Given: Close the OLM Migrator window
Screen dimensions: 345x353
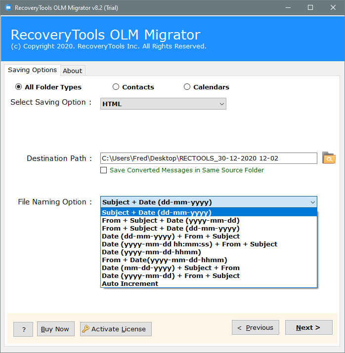Looking at the screenshot, I should (333, 8).
